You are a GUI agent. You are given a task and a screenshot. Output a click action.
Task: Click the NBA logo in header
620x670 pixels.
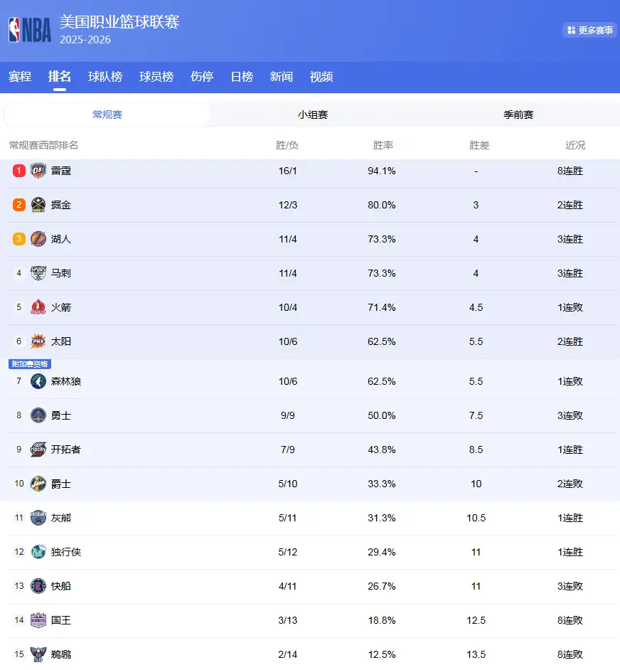point(30,31)
